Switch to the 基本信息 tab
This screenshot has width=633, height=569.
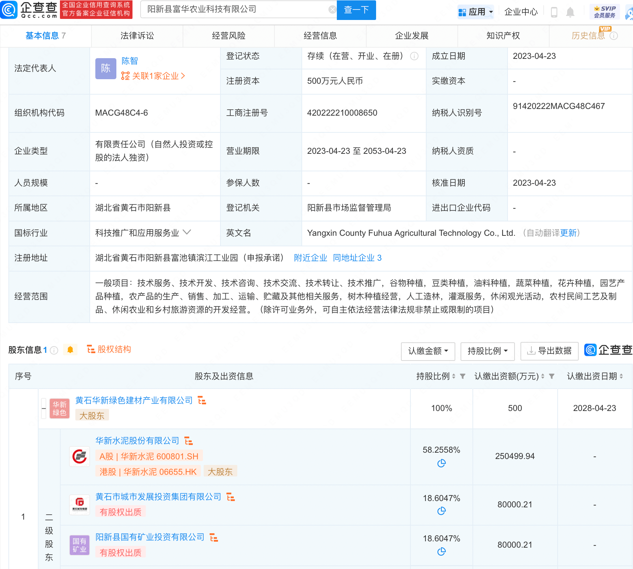point(46,36)
